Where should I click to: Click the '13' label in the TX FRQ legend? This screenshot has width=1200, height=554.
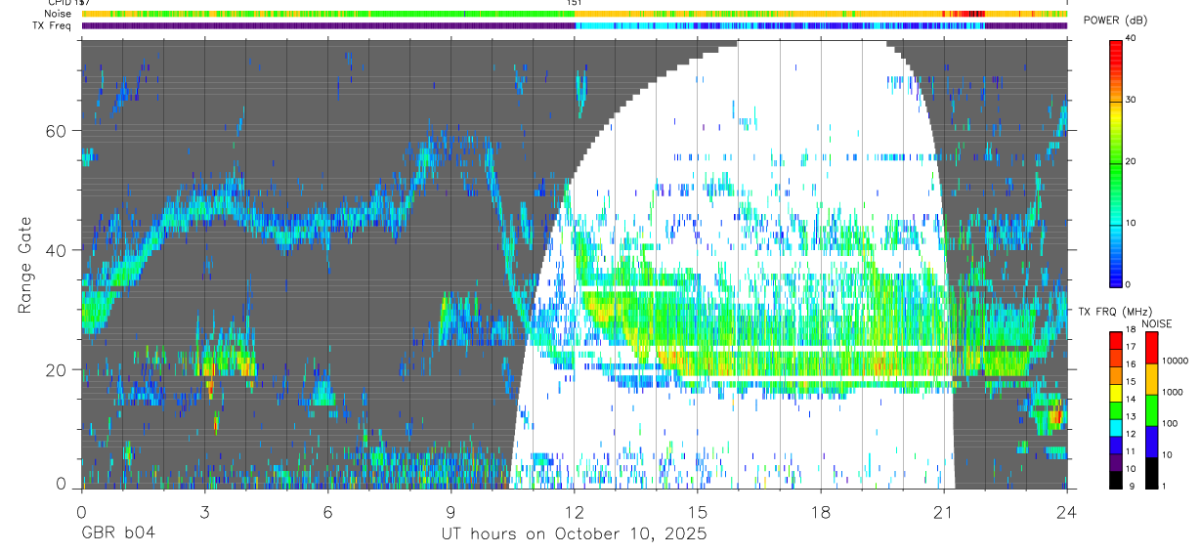[1132, 416]
